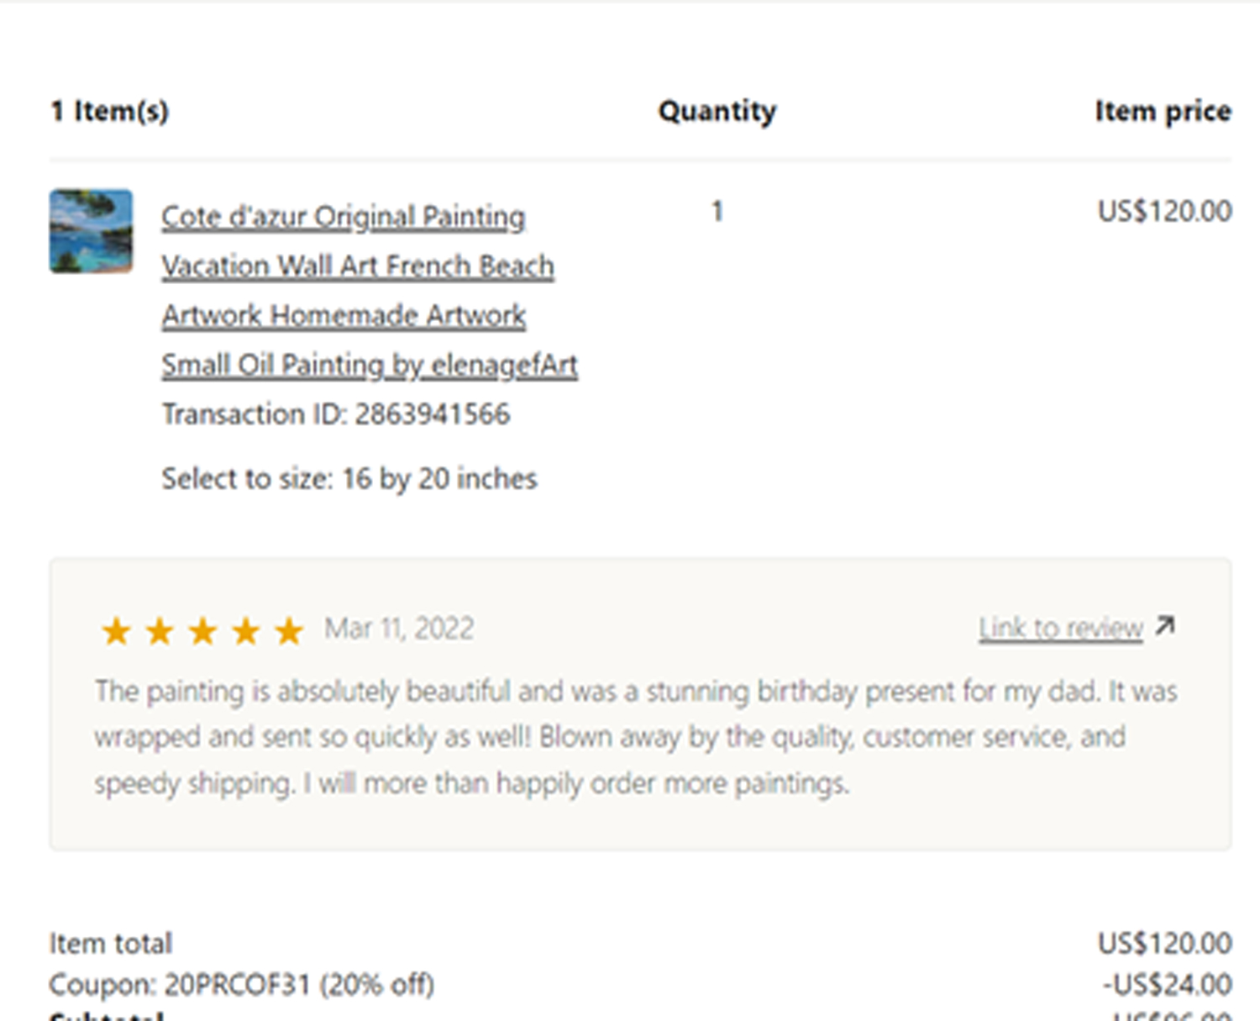Click the 1 Item(s) header
Viewport: 1260px width, 1021px height.
(x=110, y=111)
